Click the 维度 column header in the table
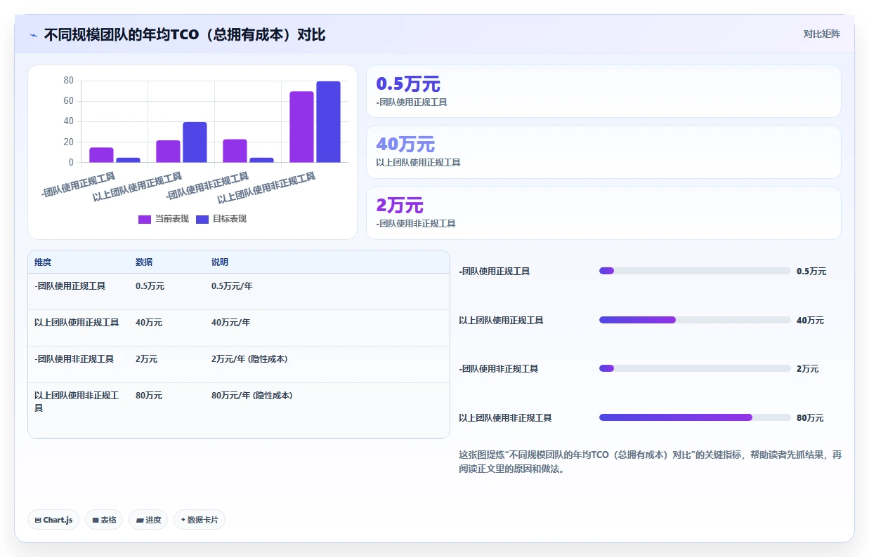869x557 pixels. 43,262
